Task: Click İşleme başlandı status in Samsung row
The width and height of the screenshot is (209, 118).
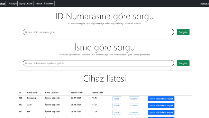Action: point(52,98)
